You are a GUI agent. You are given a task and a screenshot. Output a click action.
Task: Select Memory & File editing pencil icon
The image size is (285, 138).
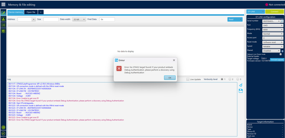(x=3, y=13)
